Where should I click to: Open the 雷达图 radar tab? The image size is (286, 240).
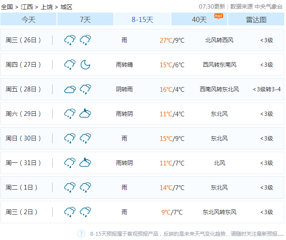(x=256, y=19)
